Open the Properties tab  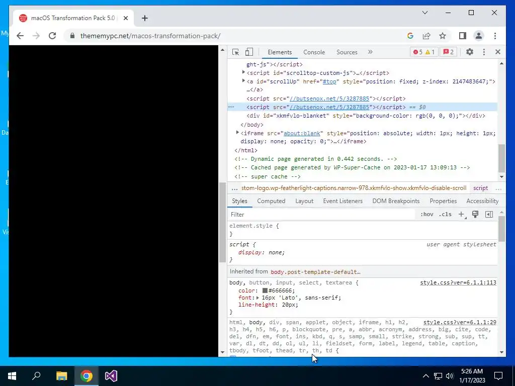pyautogui.click(x=443, y=201)
